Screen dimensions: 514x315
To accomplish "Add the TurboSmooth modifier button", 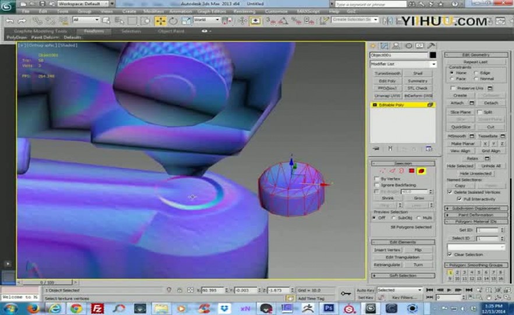I will pos(387,73).
